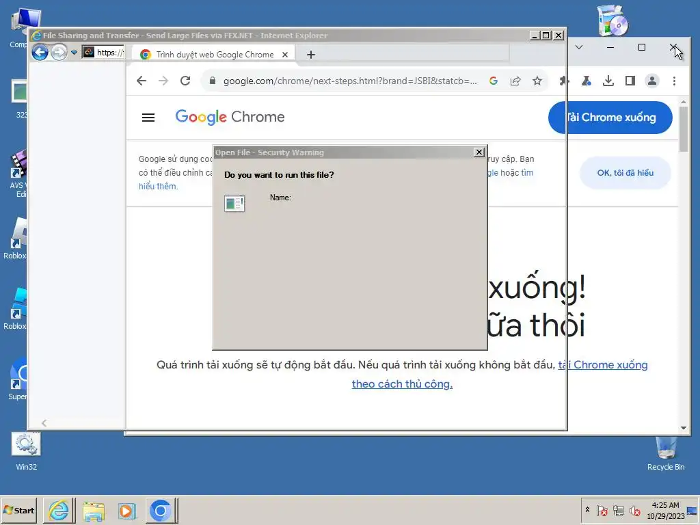Open Windows Media Player from taskbar
700x525 pixels.
[x=126, y=511]
